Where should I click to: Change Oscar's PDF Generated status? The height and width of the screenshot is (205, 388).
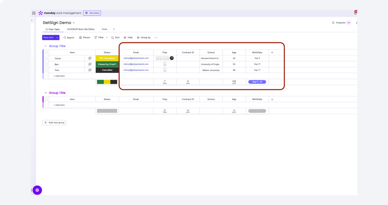107,58
